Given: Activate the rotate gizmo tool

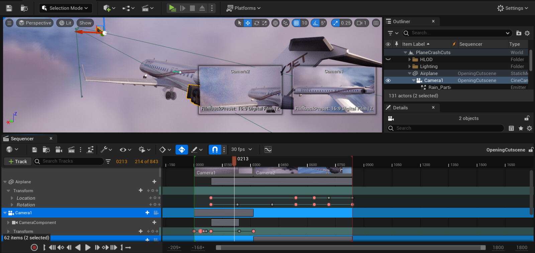Looking at the screenshot, I should click(x=256, y=23).
